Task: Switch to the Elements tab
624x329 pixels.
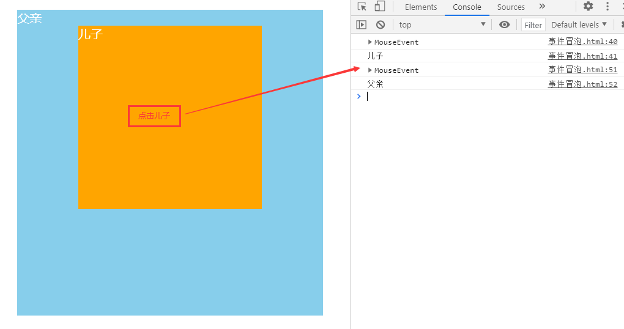Action: tap(421, 7)
